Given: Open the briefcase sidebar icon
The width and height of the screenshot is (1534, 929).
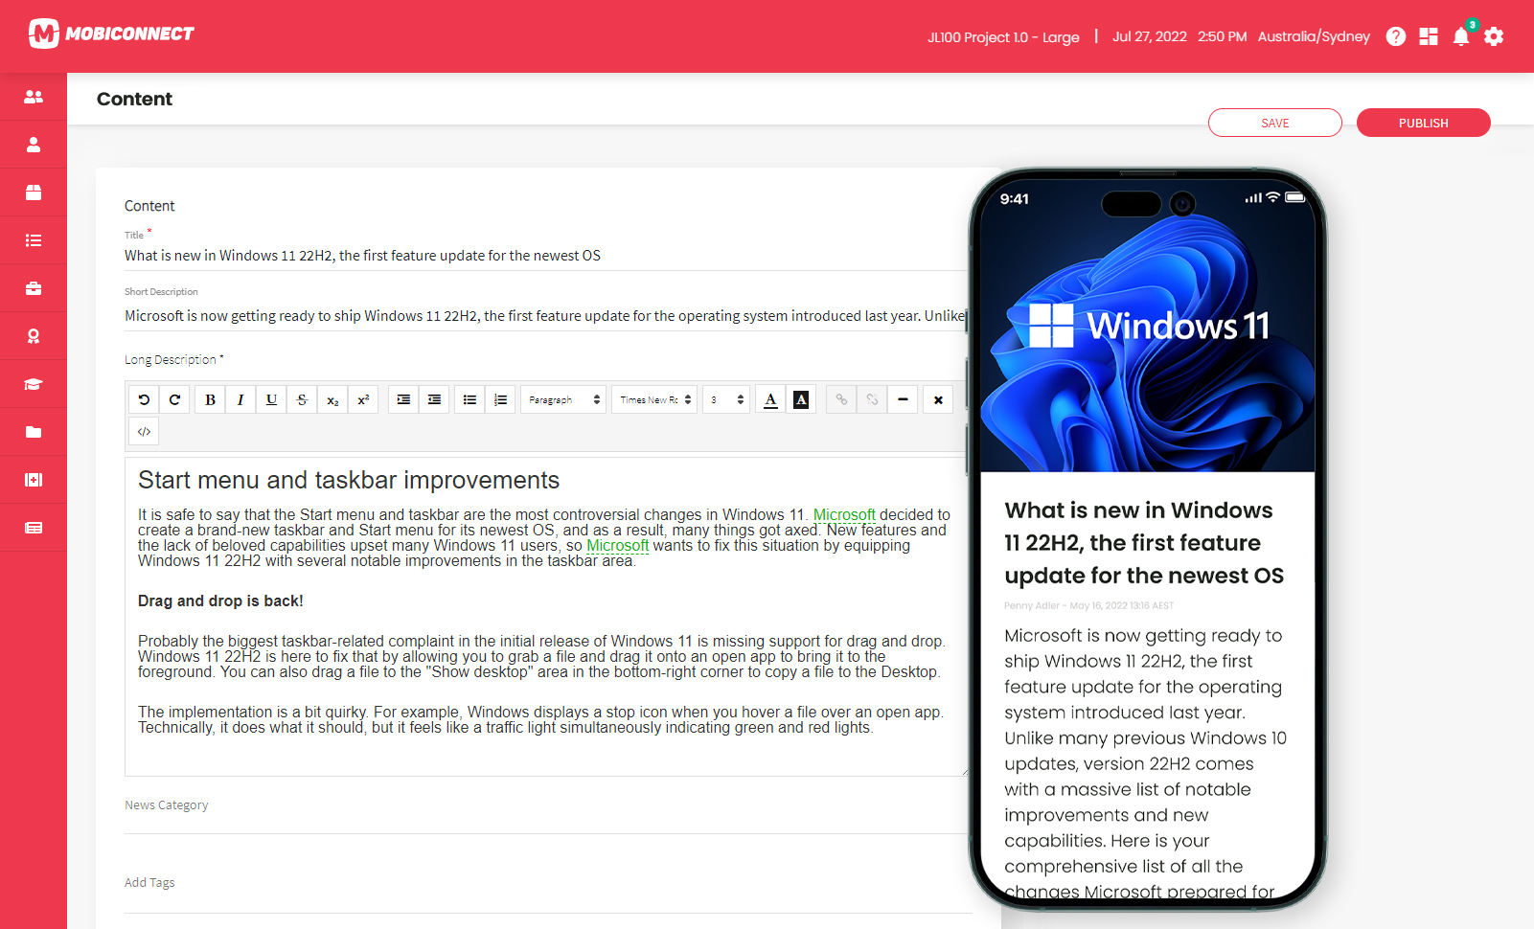Looking at the screenshot, I should click(34, 288).
